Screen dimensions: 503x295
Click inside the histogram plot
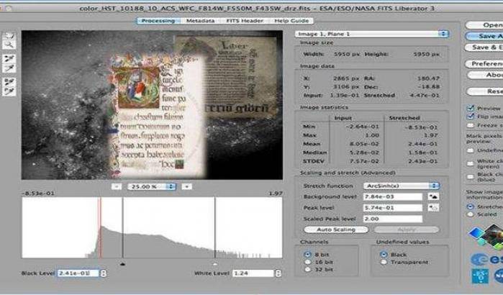(152, 227)
